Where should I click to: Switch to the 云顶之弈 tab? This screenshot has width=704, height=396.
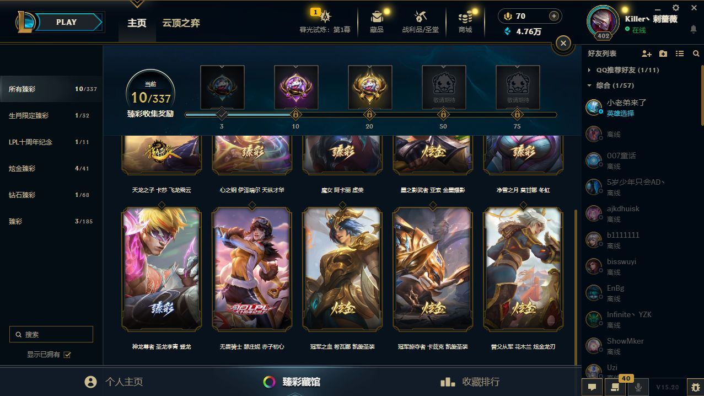[181, 23]
